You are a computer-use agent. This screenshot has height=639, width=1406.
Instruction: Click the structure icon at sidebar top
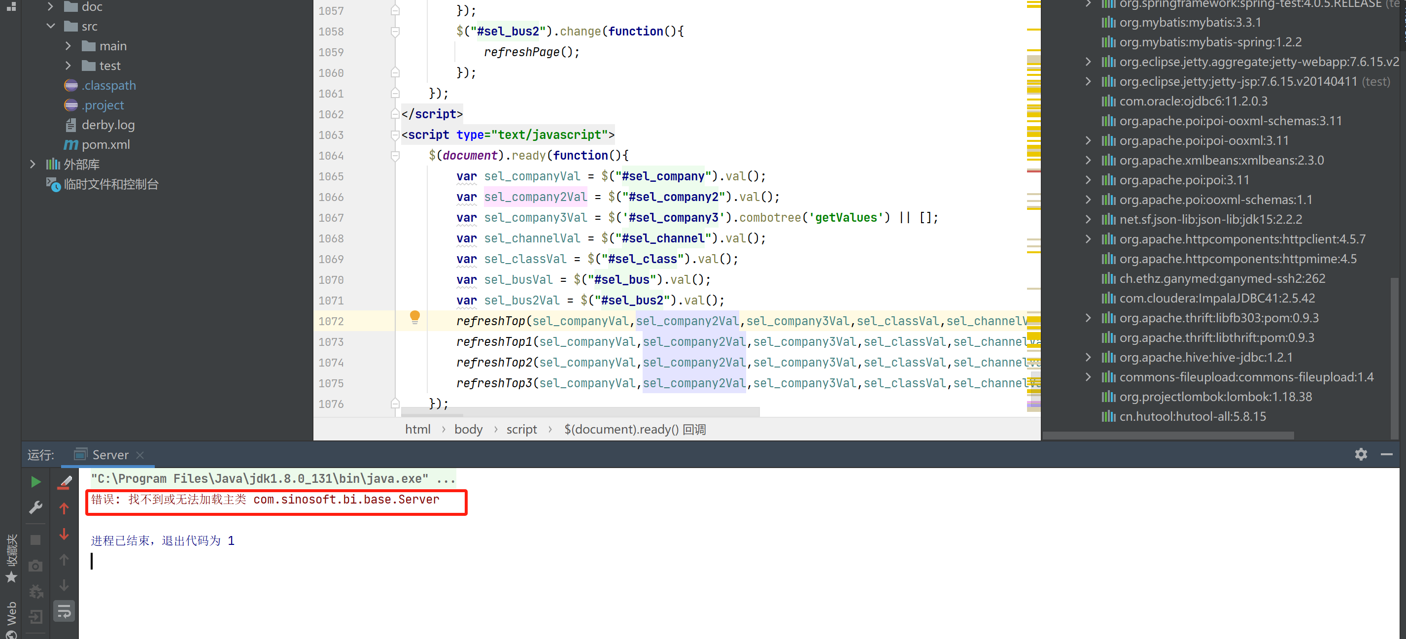click(x=11, y=6)
